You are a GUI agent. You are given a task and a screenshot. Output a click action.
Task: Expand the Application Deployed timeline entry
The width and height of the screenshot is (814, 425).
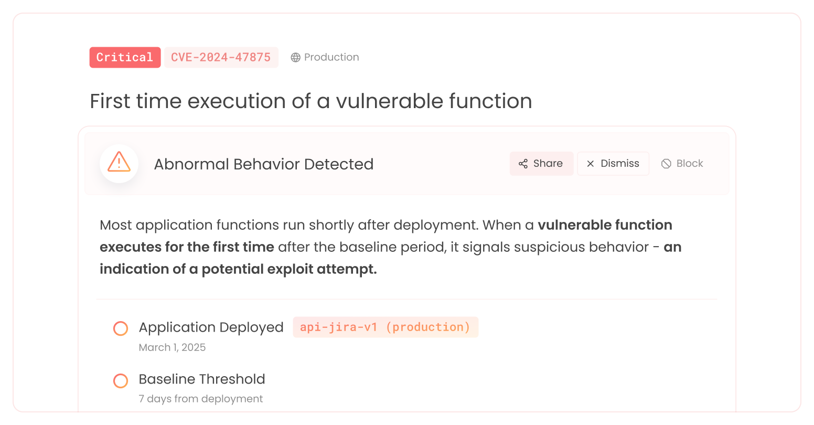(x=210, y=327)
